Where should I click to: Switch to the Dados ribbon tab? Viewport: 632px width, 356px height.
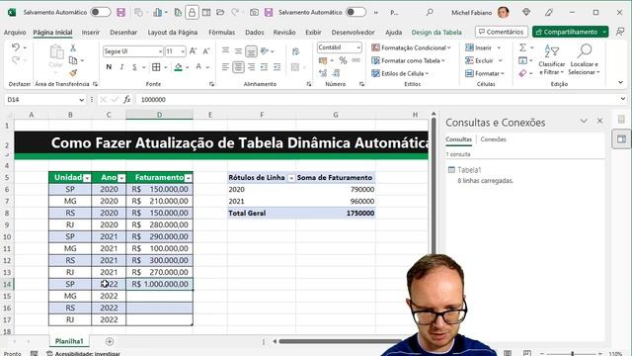[255, 33]
